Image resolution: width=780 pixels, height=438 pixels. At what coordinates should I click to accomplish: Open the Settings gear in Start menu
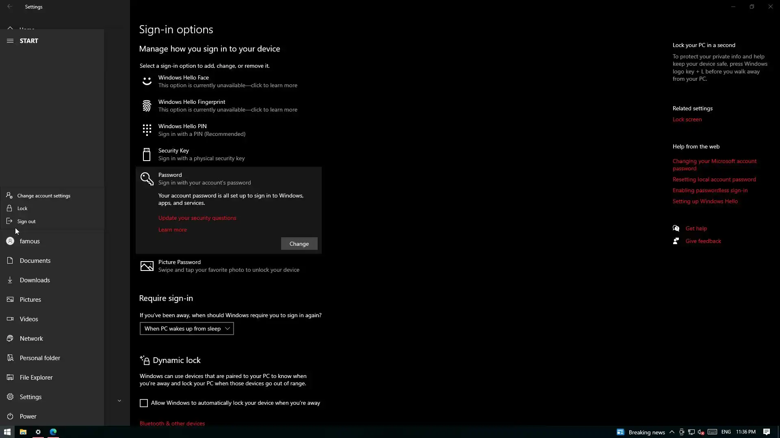click(10, 397)
